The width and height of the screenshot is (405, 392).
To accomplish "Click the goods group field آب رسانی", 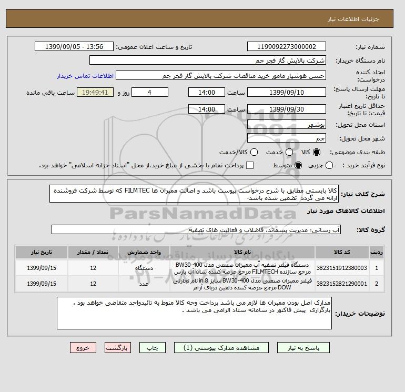I will coord(196,229).
